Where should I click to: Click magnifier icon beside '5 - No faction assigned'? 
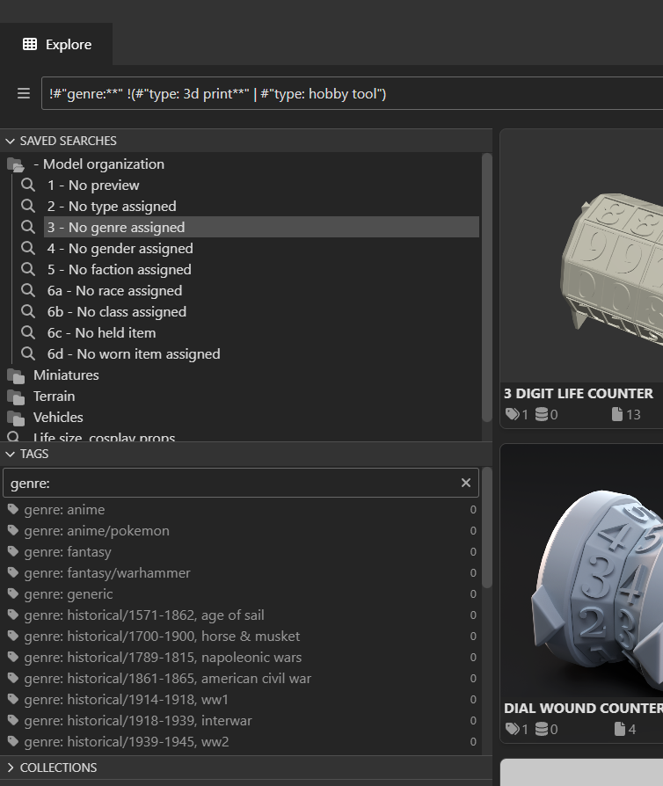pyautogui.click(x=28, y=269)
